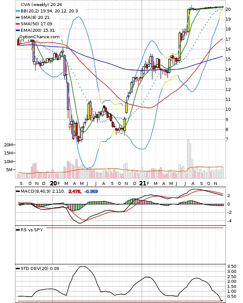This screenshot has width=243, height=303.
Task: Select the bold 21 year label on time axis
Action: [143, 183]
